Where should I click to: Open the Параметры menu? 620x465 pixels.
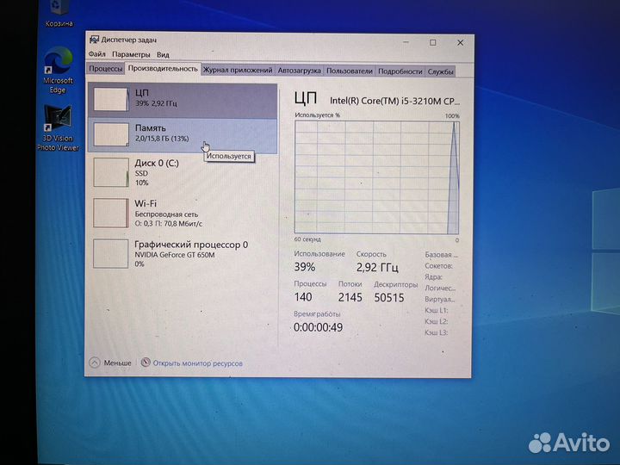pos(130,55)
